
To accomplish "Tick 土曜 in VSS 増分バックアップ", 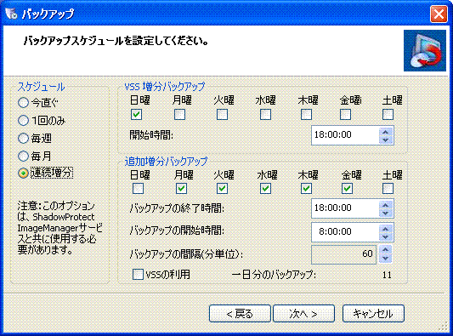I will 388,115.
